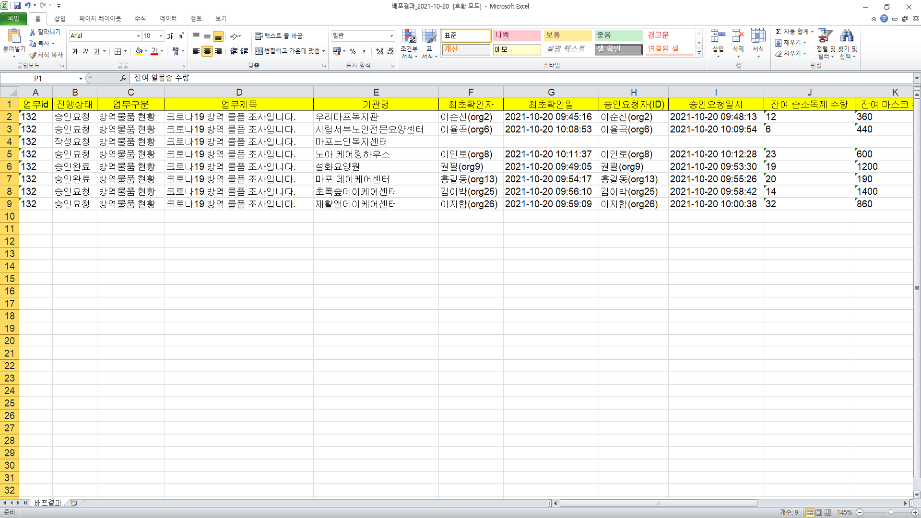Click the Copy (복사) button

(42, 43)
